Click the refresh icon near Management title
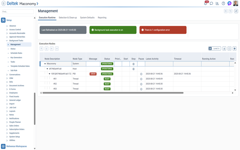This screenshot has height=150, width=240. (x=236, y=11)
